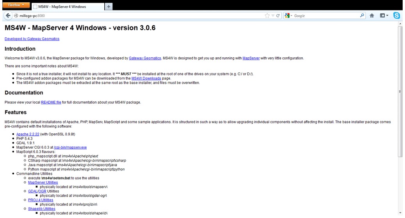Click the vertical scrollbar thumb

point(400,91)
